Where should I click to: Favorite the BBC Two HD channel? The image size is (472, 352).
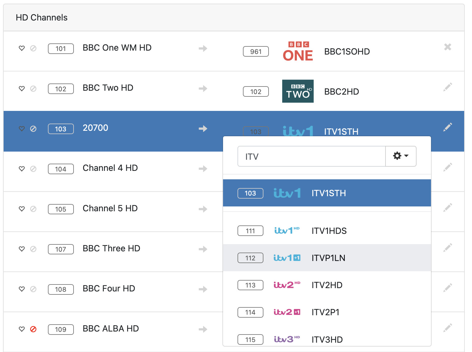point(22,89)
